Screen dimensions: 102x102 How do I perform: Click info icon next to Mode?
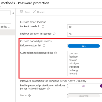pyautogui.click(x=29, y=95)
